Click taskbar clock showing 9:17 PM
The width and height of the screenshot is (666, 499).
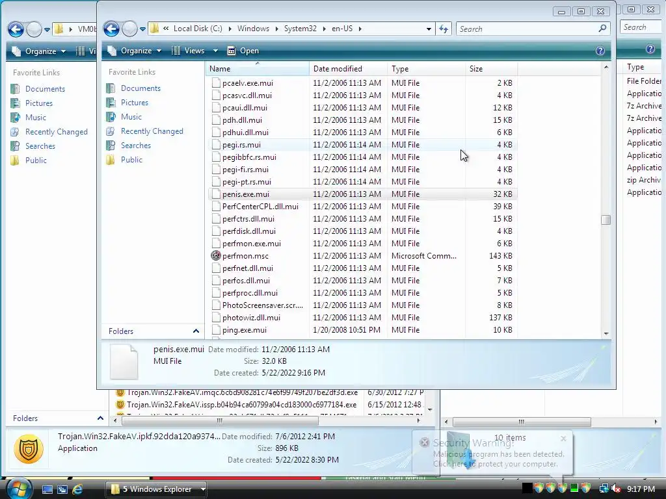tap(641, 489)
